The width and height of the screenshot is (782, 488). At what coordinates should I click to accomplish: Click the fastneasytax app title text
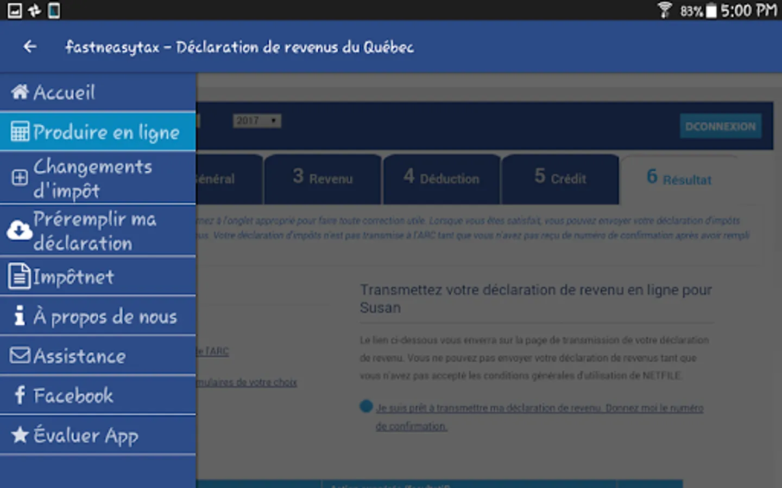click(x=239, y=47)
